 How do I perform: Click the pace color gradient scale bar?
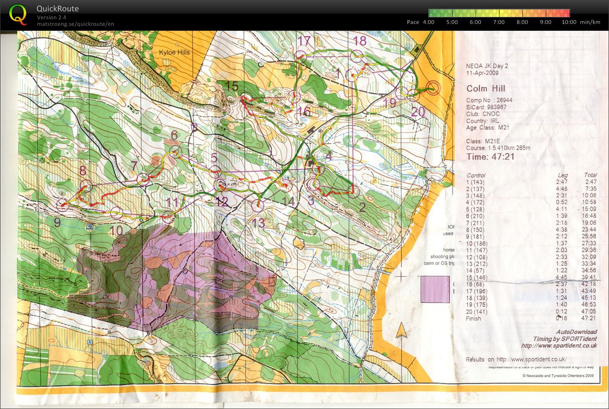(x=499, y=13)
